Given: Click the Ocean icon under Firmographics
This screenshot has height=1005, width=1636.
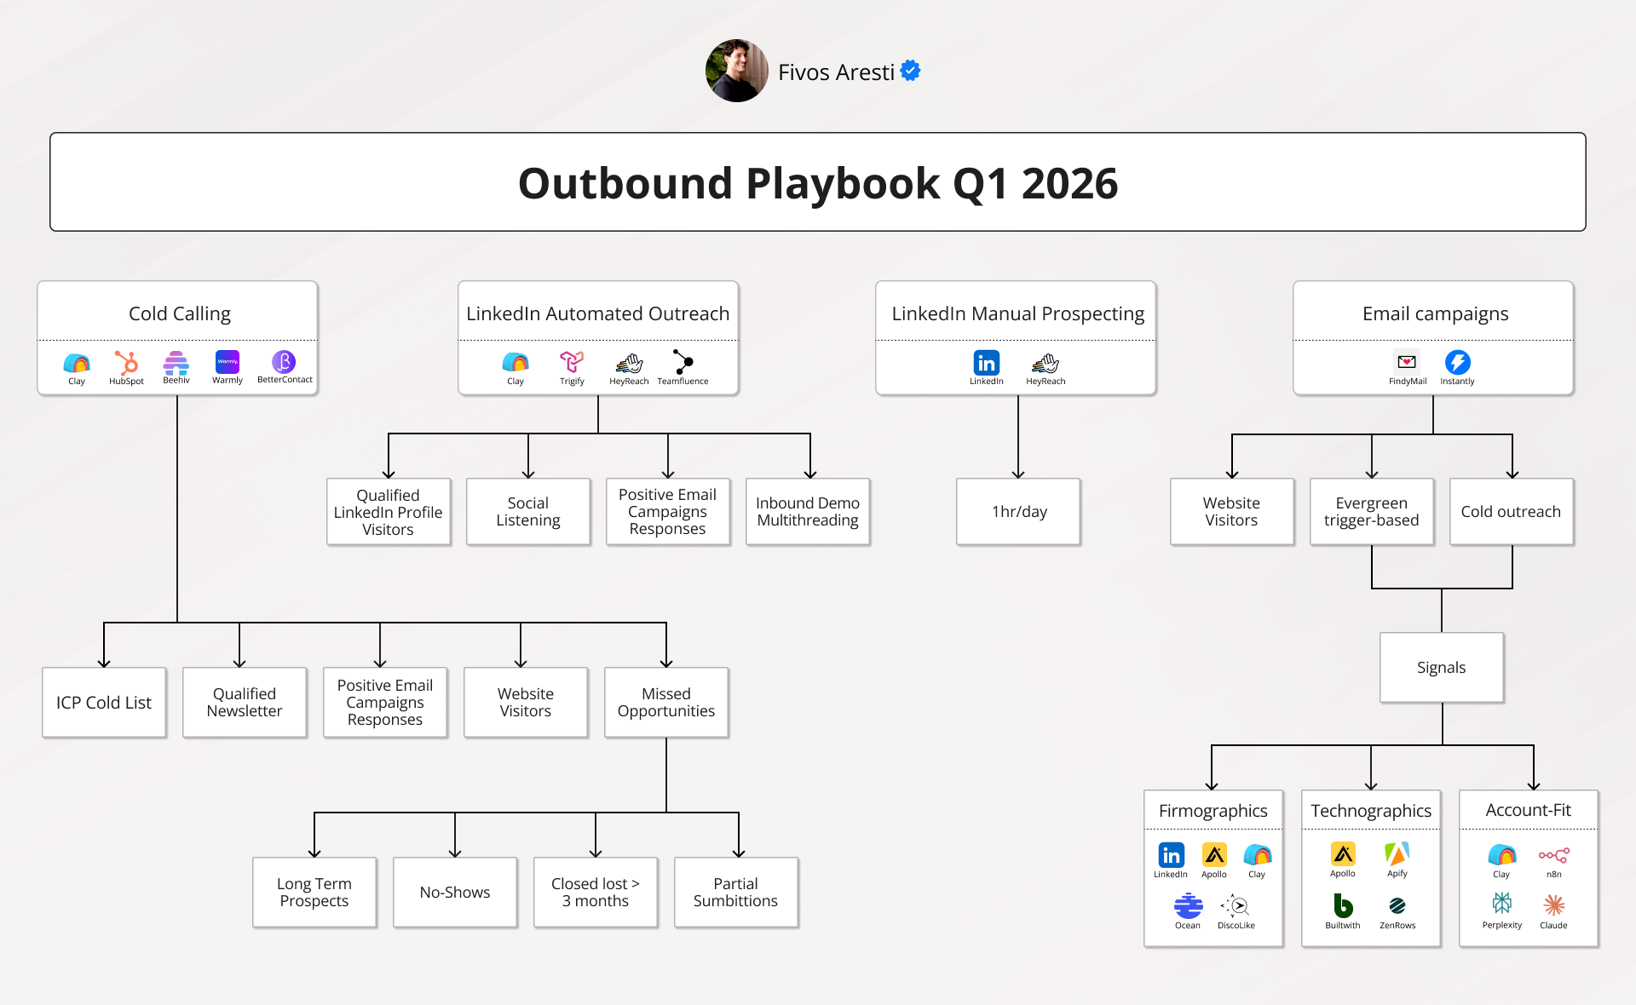Looking at the screenshot, I should (1188, 905).
